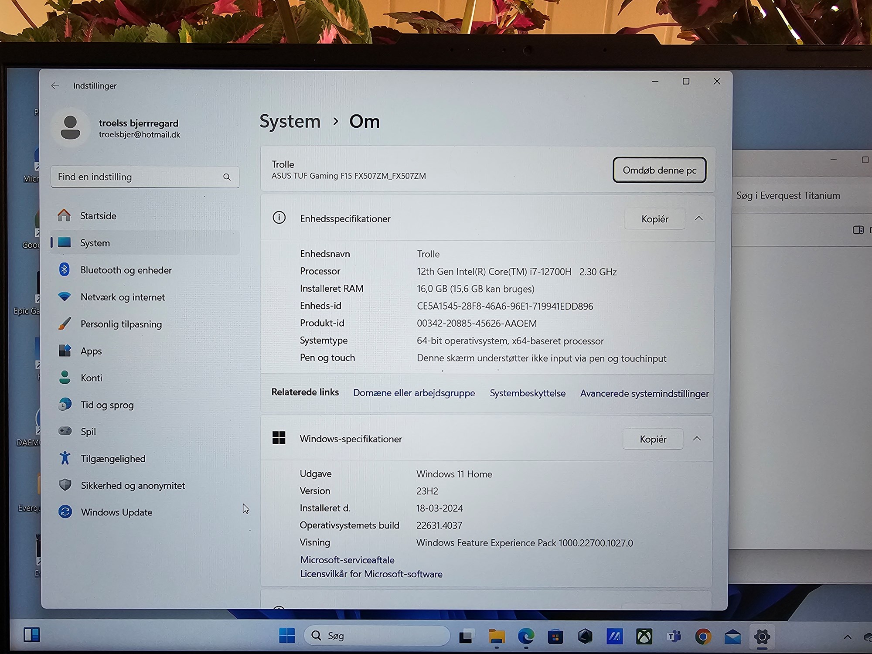Click the System breadcrumb in the header
Screen dimensions: 872x654
[x=290, y=121]
